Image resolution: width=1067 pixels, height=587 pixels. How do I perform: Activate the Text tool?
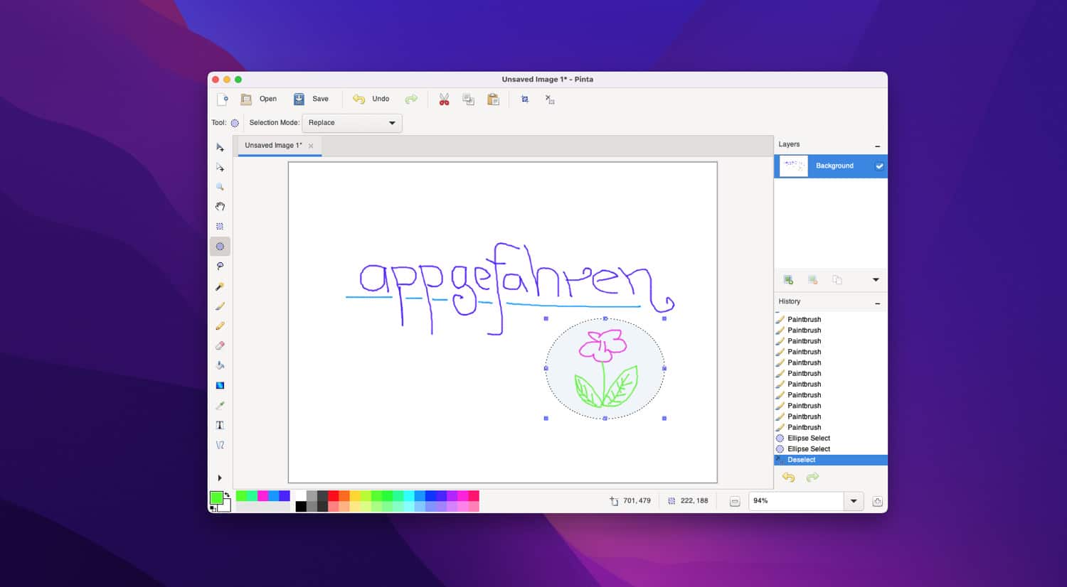(220, 425)
